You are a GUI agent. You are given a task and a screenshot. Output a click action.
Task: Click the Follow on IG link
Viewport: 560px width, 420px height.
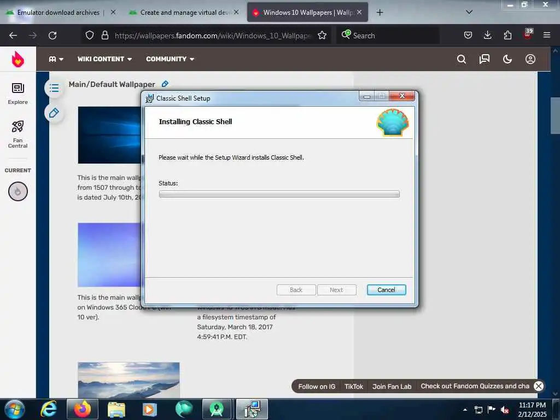317,387
